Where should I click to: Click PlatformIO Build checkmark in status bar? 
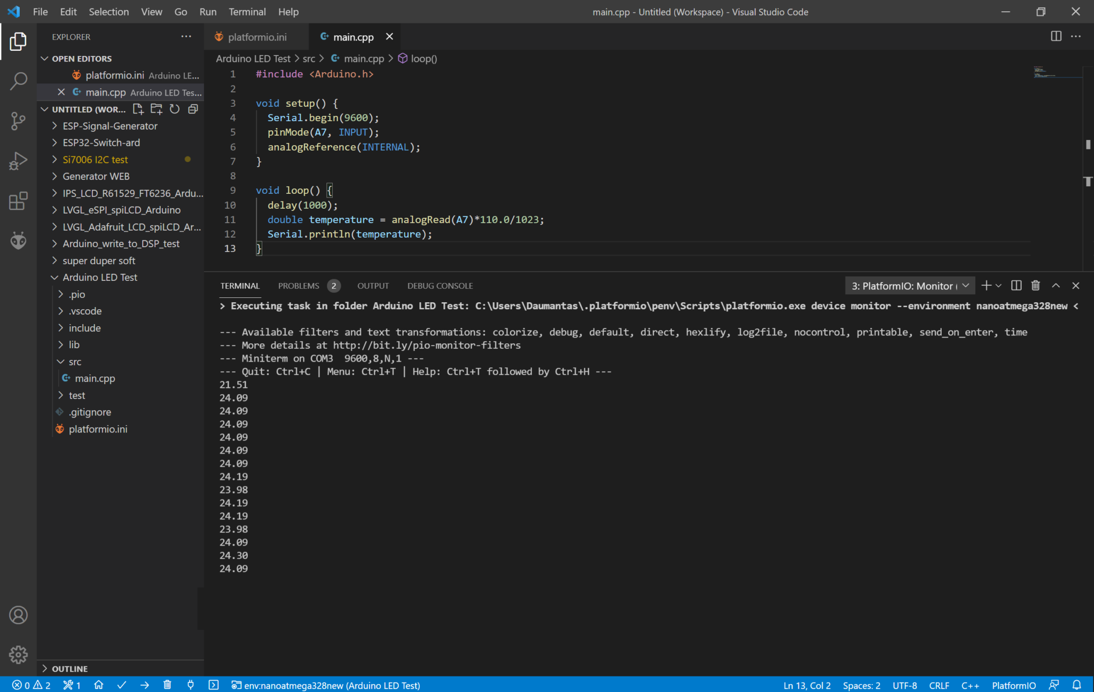[122, 685]
